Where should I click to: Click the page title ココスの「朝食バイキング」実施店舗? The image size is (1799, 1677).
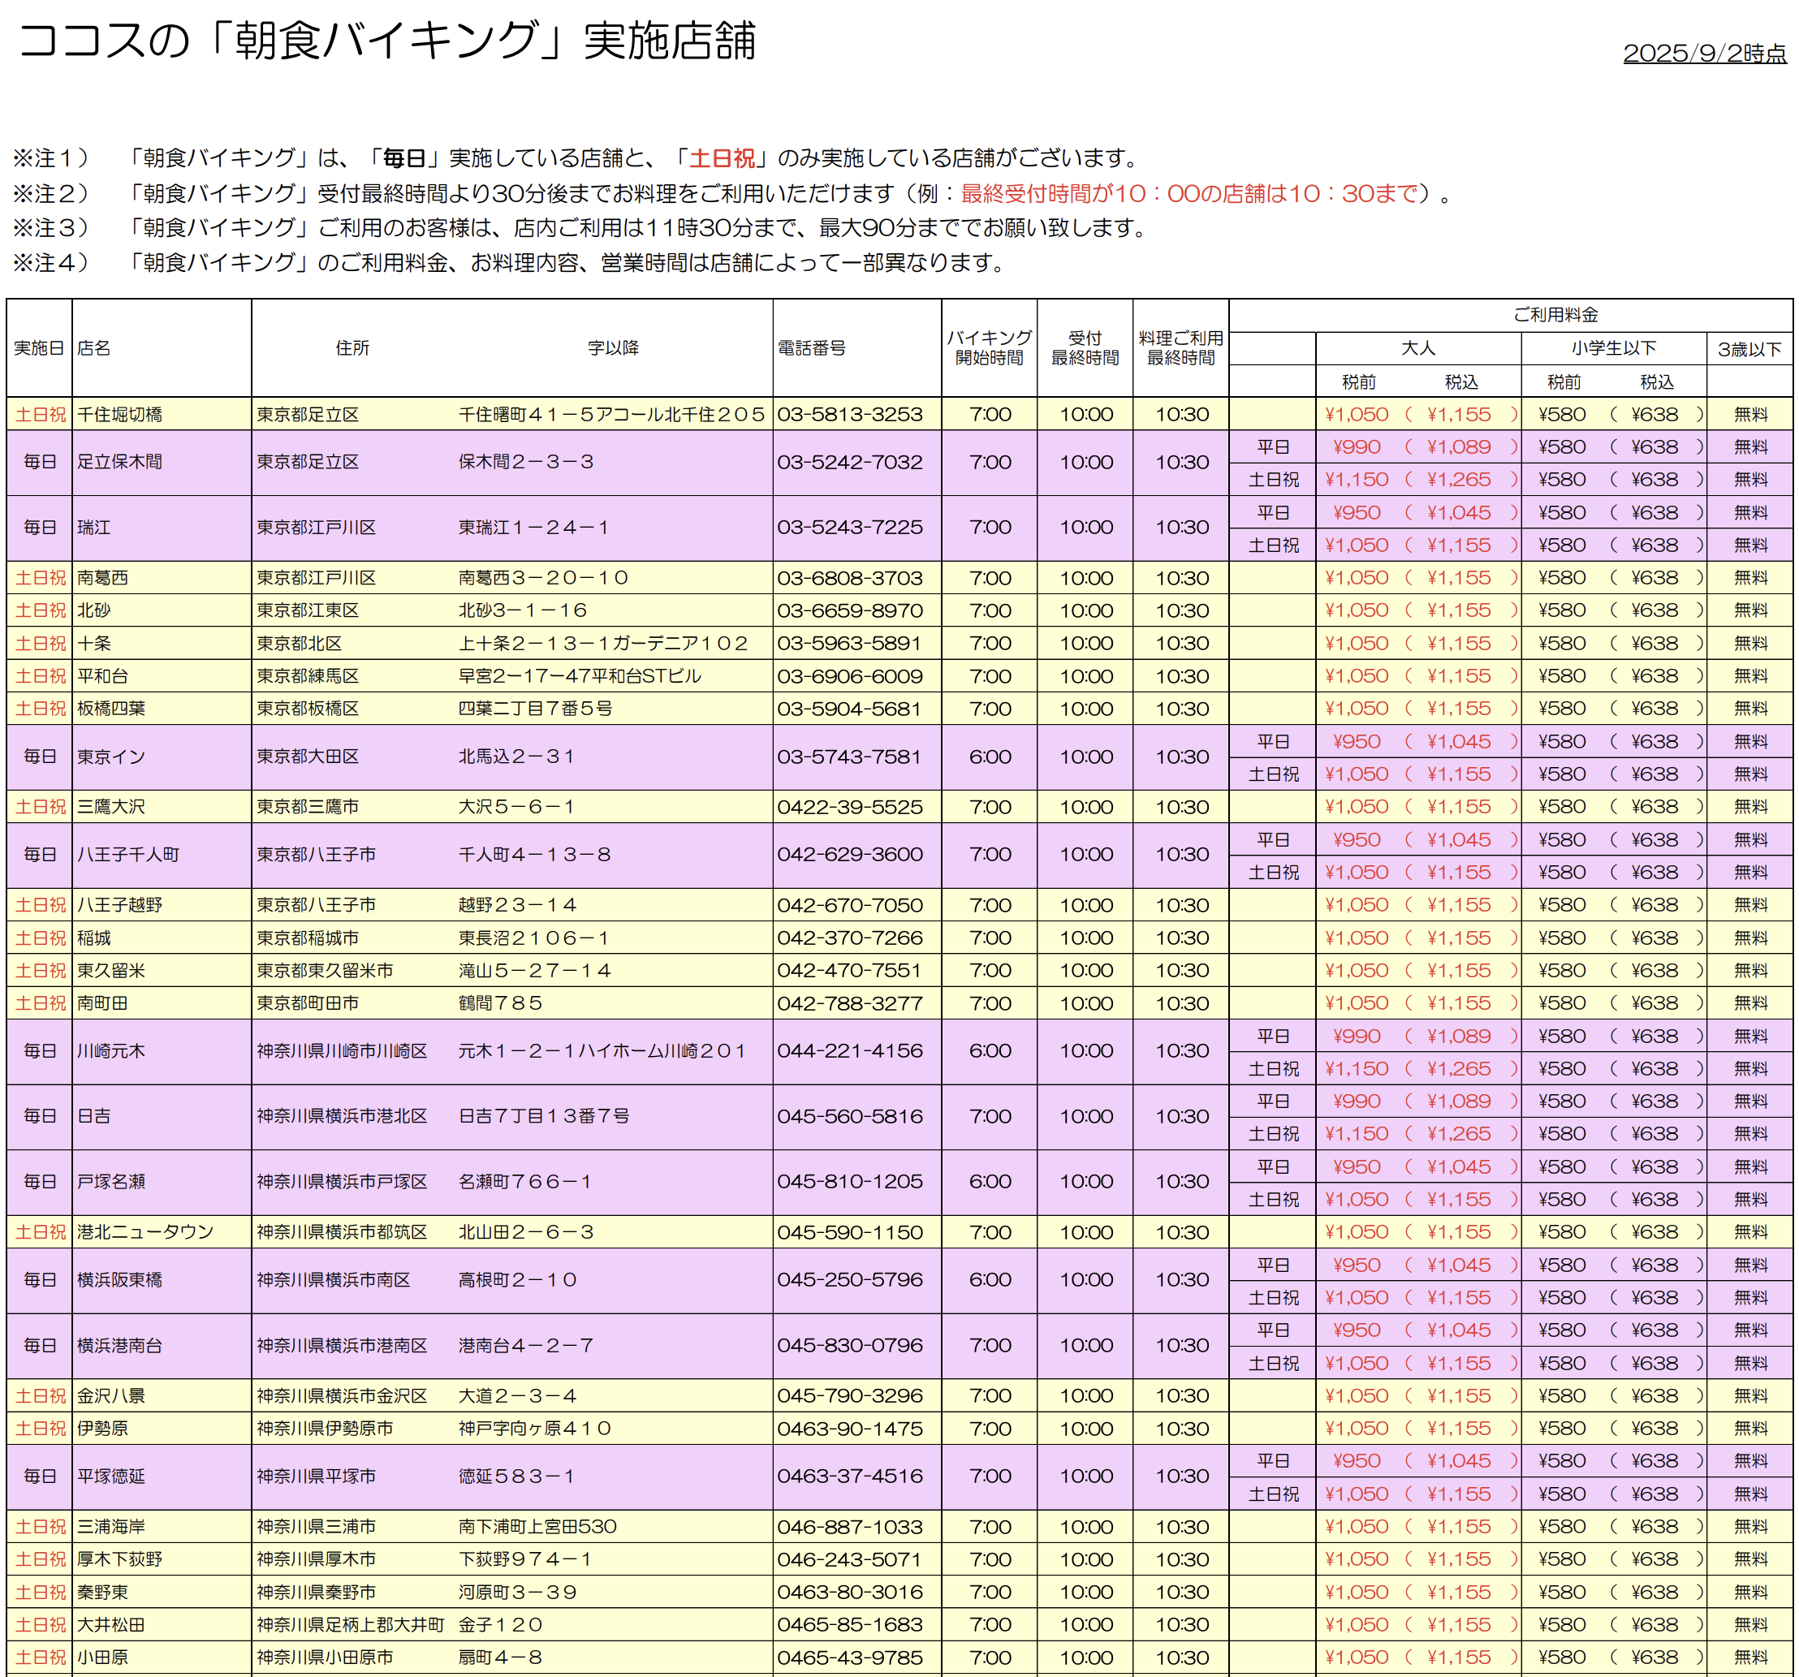(387, 41)
